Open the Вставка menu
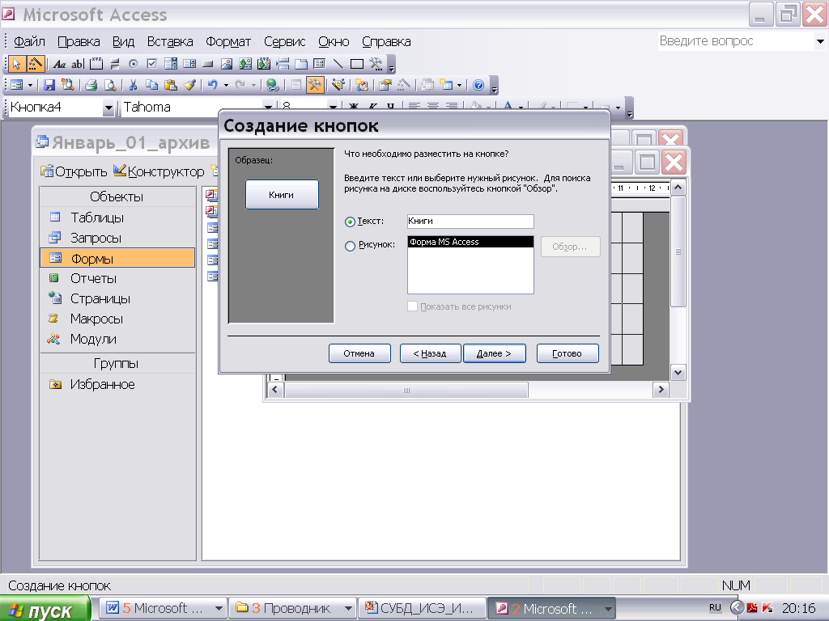829x621 pixels. (170, 42)
